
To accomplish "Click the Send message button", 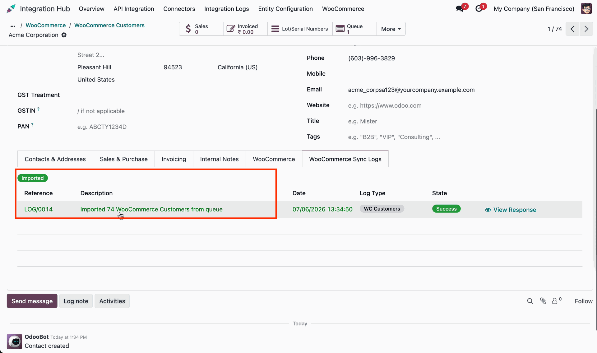I will click(32, 301).
